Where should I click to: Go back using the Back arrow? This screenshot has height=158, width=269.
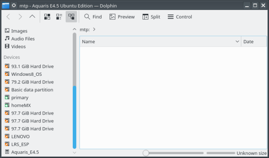(8, 17)
